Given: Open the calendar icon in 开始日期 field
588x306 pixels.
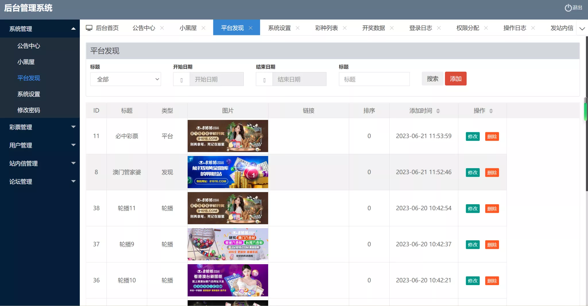Looking at the screenshot, I should (181, 79).
